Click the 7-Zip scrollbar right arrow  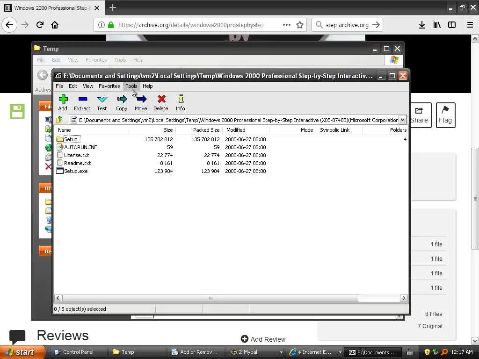pos(404,298)
